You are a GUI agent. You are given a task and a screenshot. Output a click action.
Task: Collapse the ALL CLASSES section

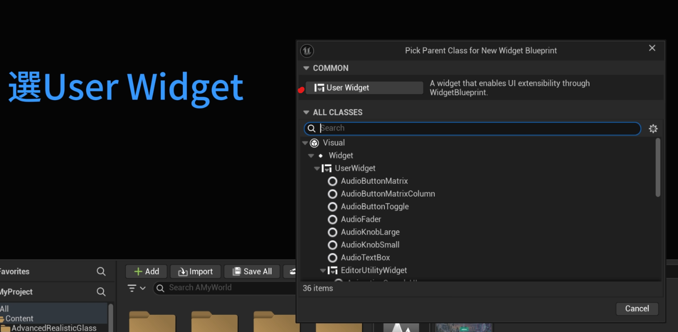[x=306, y=113]
